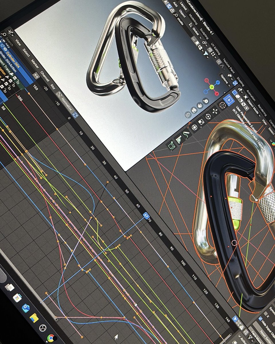The width and height of the screenshot is (275, 344).
Task: Select the Scale tool in viewport toolbar
Action: (201, 122)
